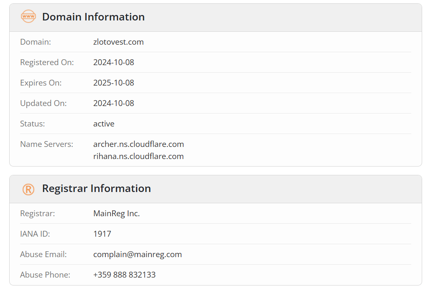The image size is (428, 288).
Task: Click the Updated On date value
Action: [x=113, y=103]
